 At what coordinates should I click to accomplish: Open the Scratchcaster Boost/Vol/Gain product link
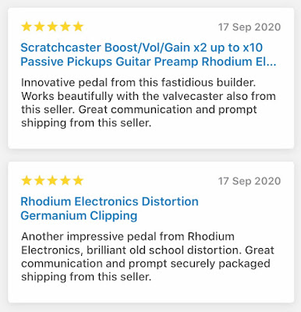(148, 55)
